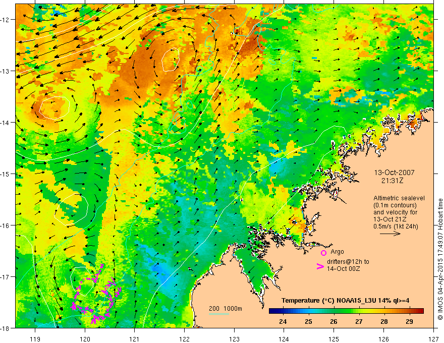Image resolution: width=444 pixels, height=343 pixels.
Task: Click the date label 13-Oct-2007
Action: click(x=394, y=173)
